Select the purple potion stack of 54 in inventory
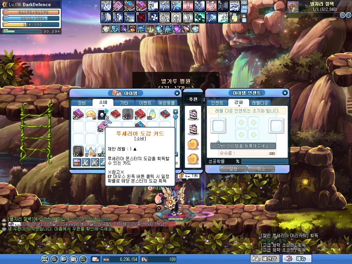 point(78,114)
